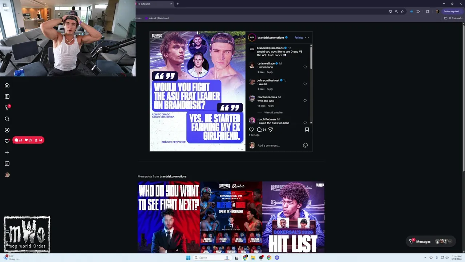
Task: Share the post with paper plane icon
Action: coord(271,130)
